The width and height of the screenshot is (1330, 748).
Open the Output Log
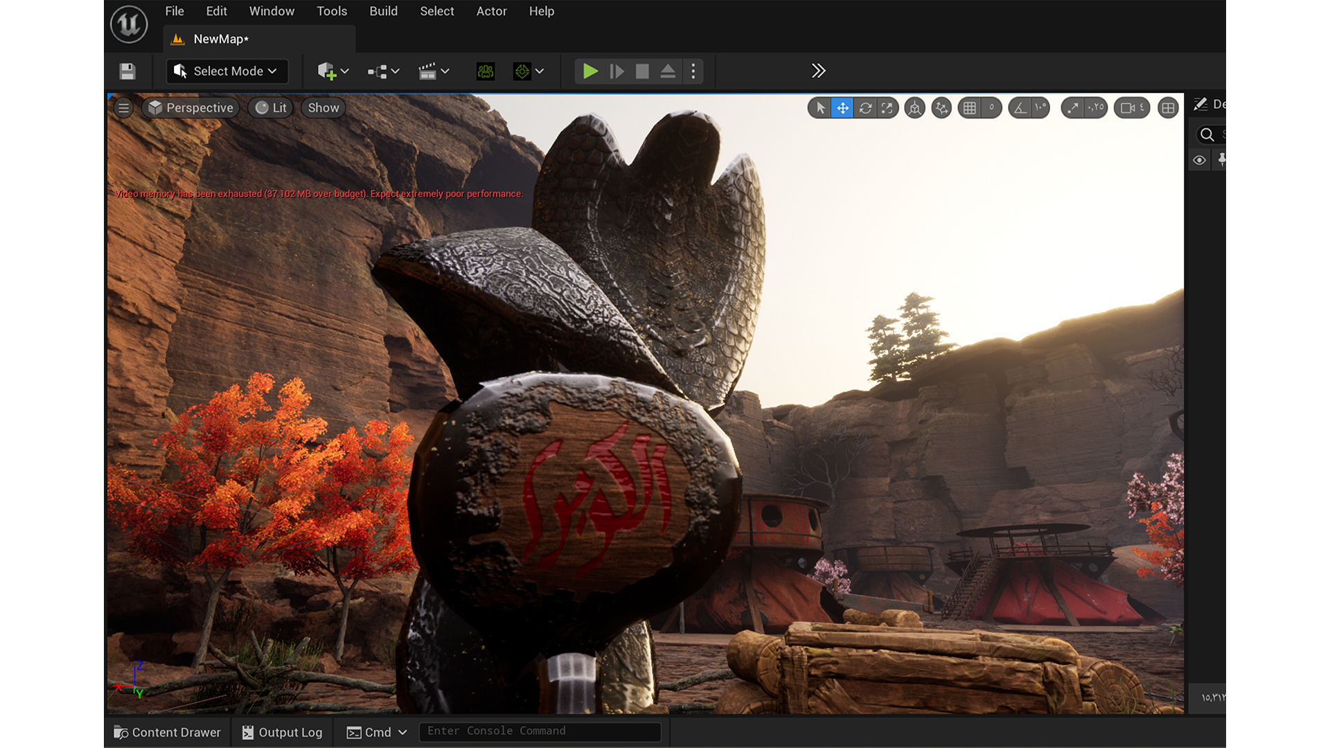click(282, 732)
